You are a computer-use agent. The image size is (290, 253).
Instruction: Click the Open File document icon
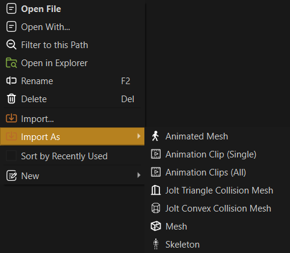11,9
